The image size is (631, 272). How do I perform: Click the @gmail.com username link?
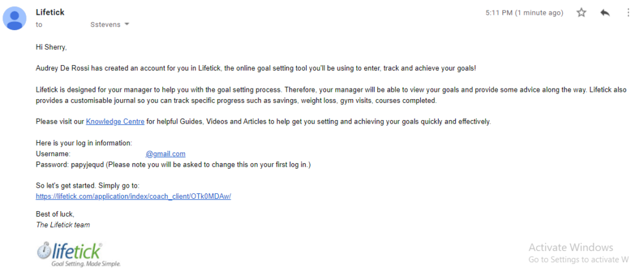click(x=165, y=154)
